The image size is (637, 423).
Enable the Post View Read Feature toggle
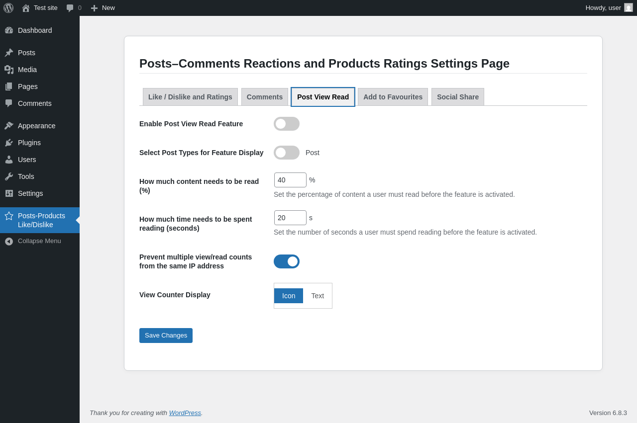(287, 124)
